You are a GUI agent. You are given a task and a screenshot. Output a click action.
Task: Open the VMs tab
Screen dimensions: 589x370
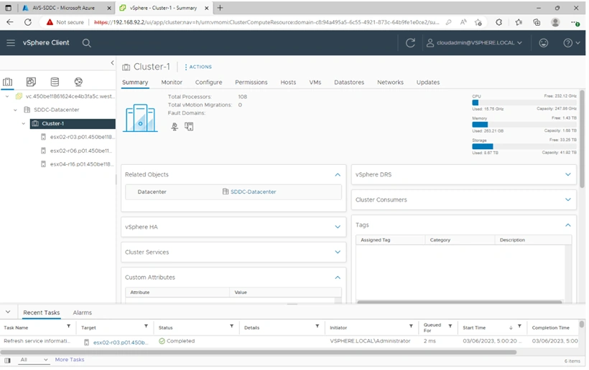[x=315, y=82]
